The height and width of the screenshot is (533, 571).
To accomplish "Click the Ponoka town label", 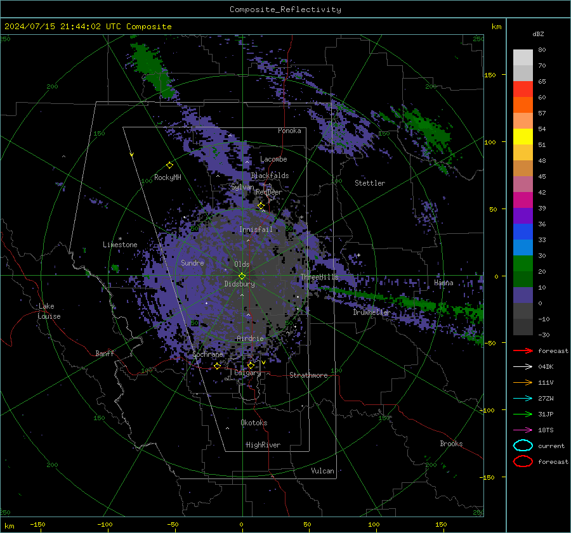I will [289, 131].
